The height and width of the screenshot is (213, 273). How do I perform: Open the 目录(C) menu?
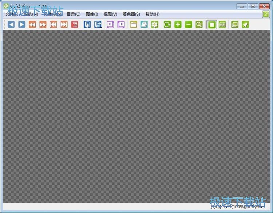(x=74, y=14)
